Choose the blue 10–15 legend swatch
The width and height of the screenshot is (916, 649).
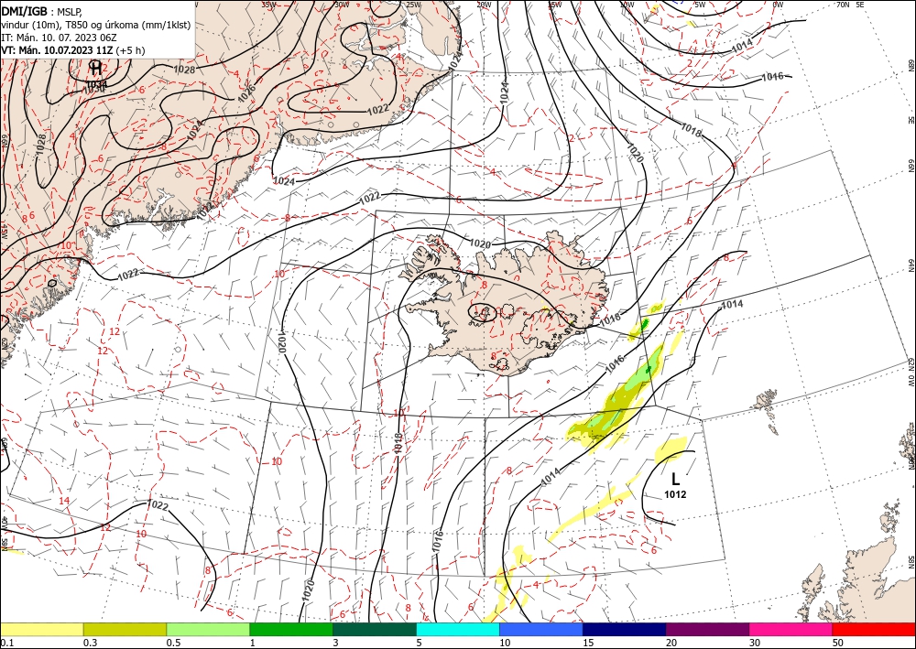[x=541, y=629]
